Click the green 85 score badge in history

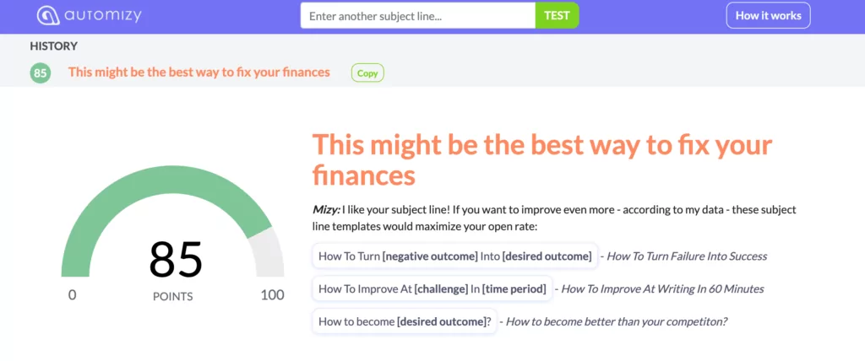pyautogui.click(x=41, y=73)
